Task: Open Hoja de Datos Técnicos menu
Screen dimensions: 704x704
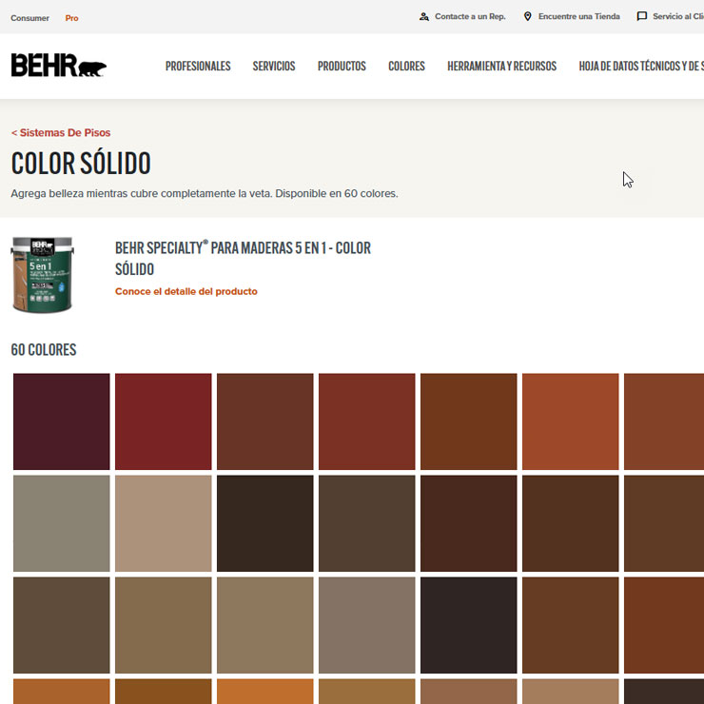Action: [x=641, y=66]
